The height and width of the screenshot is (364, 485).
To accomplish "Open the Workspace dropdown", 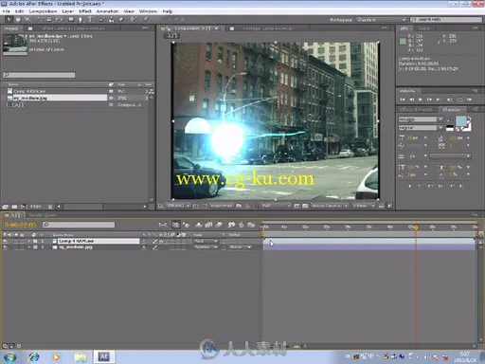I will click(x=381, y=20).
